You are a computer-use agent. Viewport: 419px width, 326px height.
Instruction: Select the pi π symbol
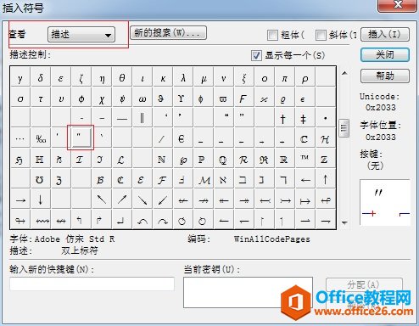(x=285, y=77)
